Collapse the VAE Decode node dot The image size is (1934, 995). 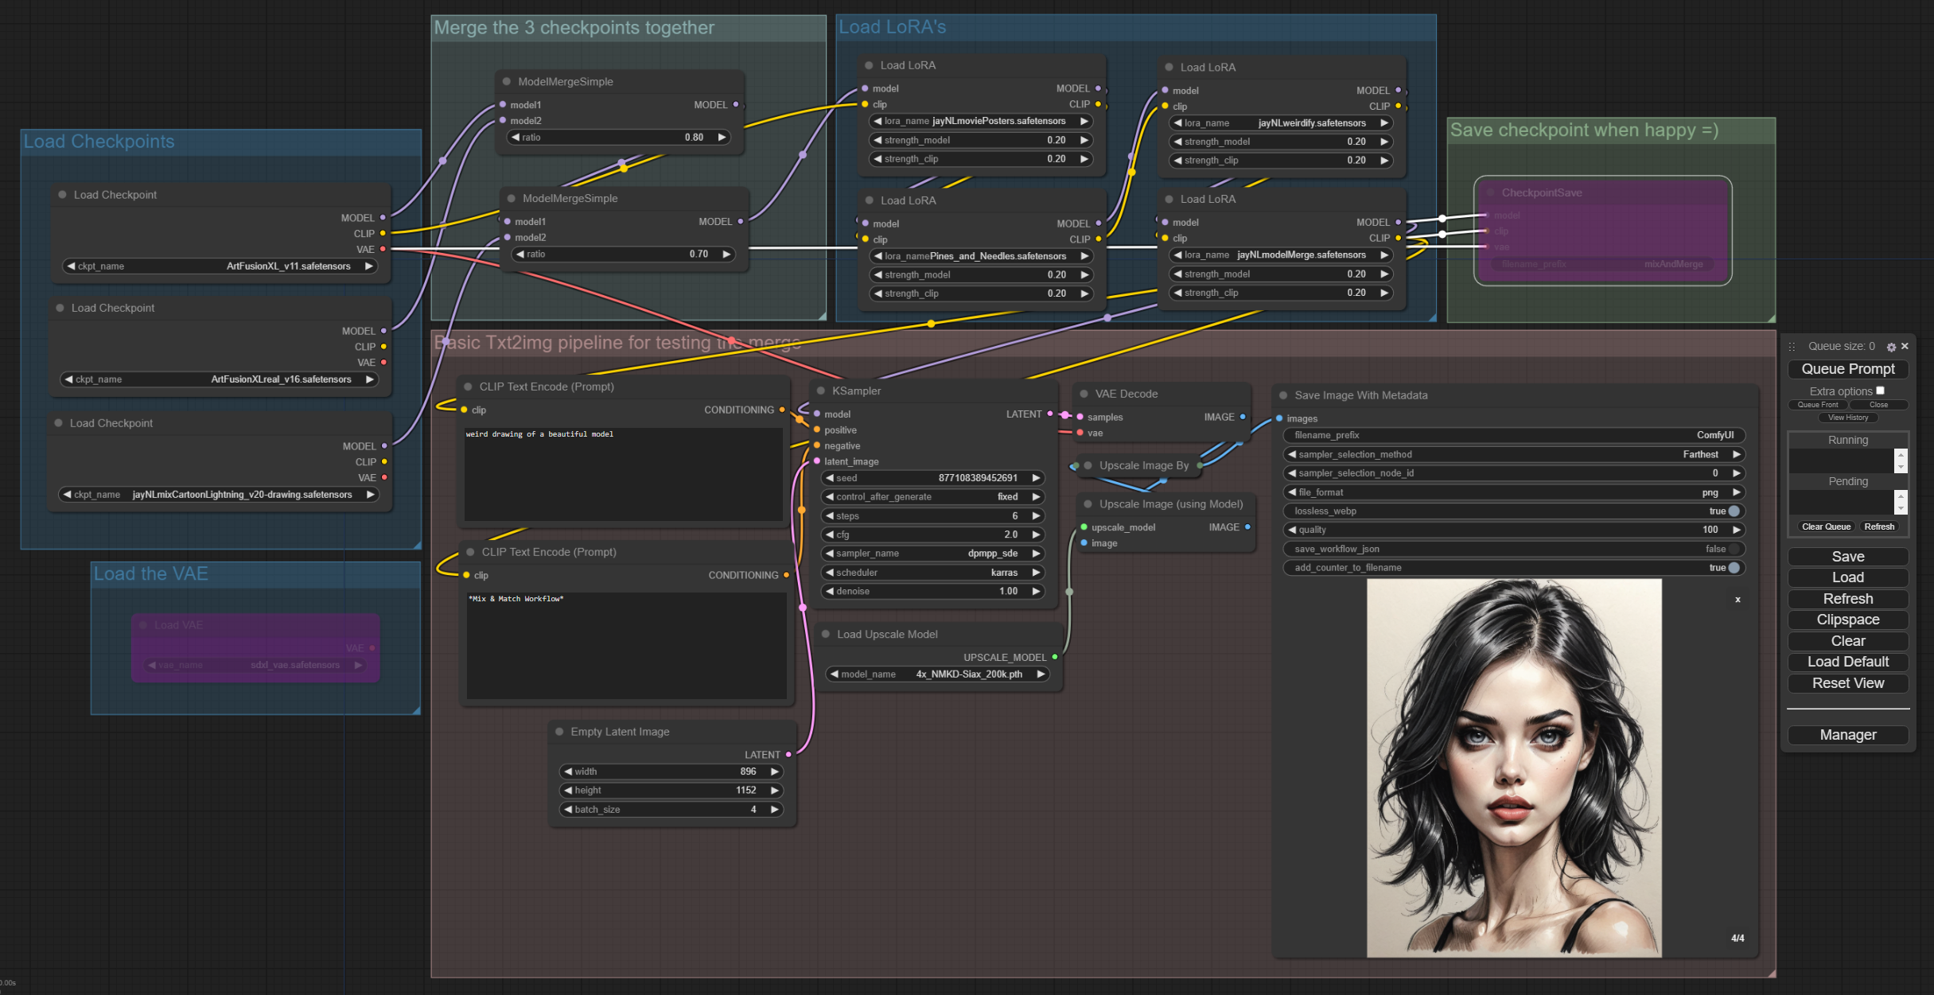[x=1084, y=394]
